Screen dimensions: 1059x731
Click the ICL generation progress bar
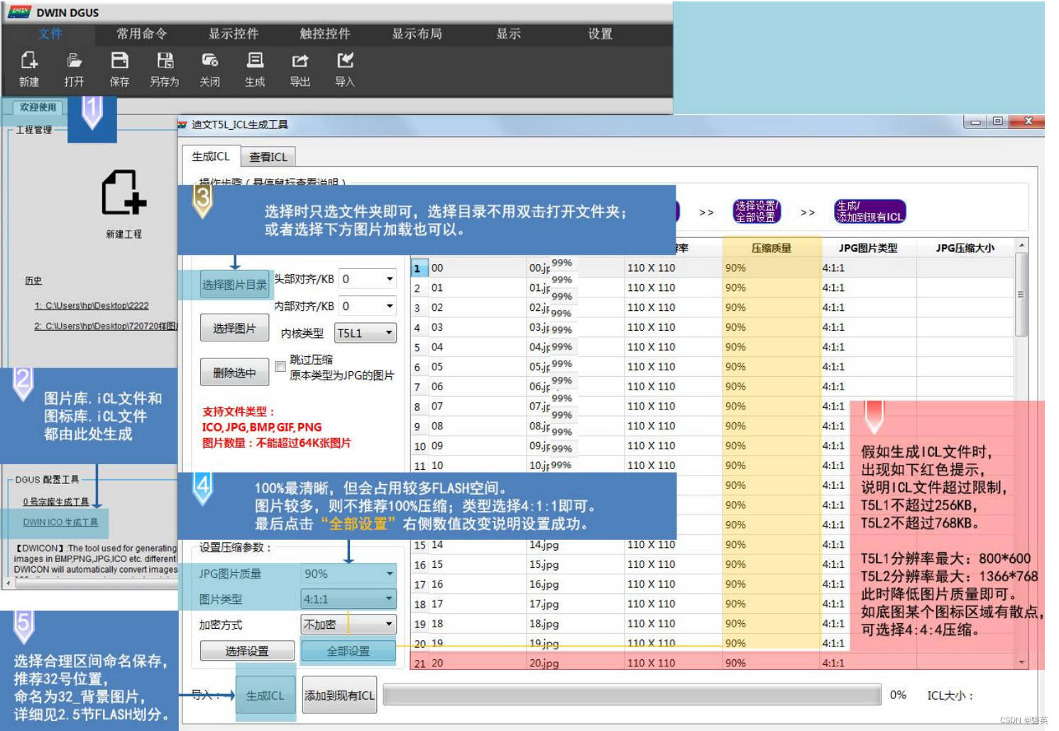[x=632, y=695]
